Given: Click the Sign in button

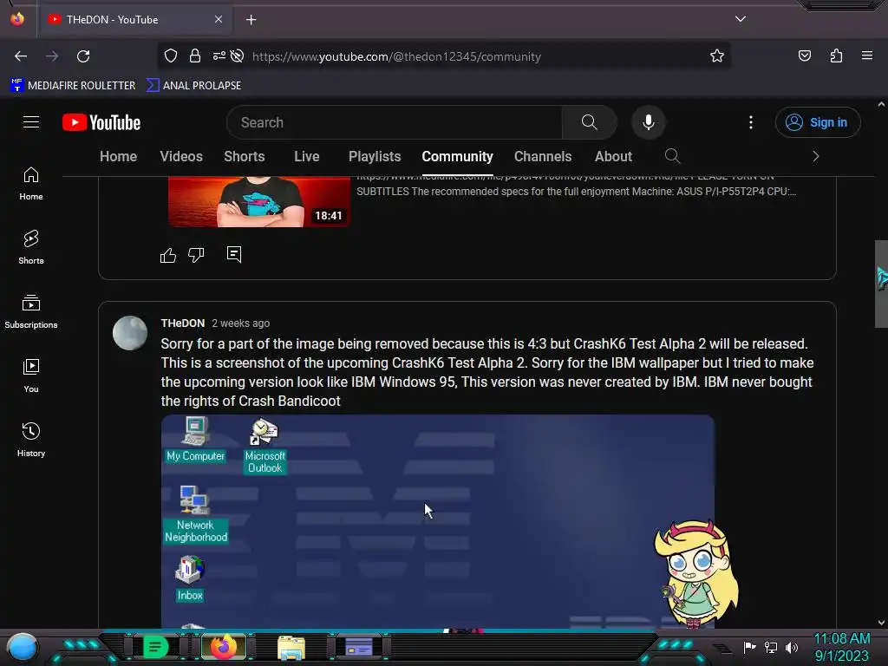Looking at the screenshot, I should [818, 122].
